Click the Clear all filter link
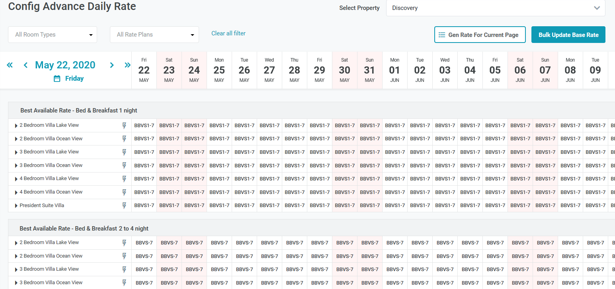 228,33
